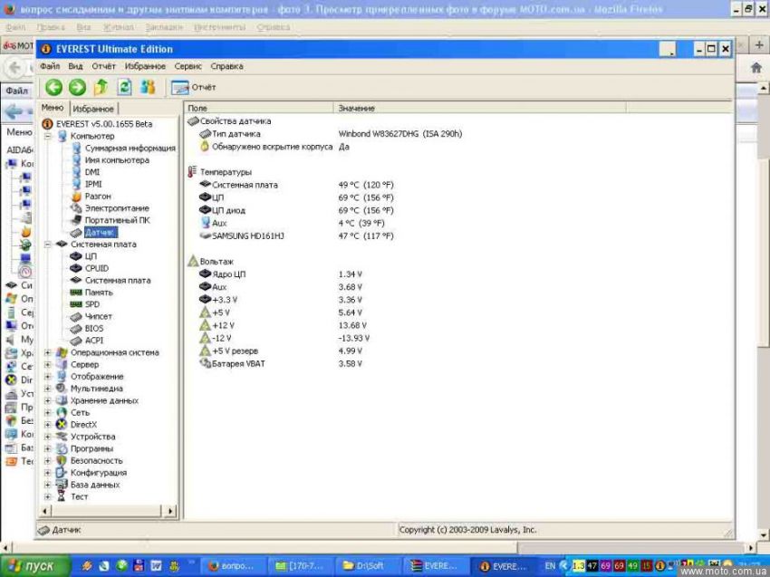Expand the Отображение branch
This screenshot has width=770, height=577.
click(x=48, y=377)
